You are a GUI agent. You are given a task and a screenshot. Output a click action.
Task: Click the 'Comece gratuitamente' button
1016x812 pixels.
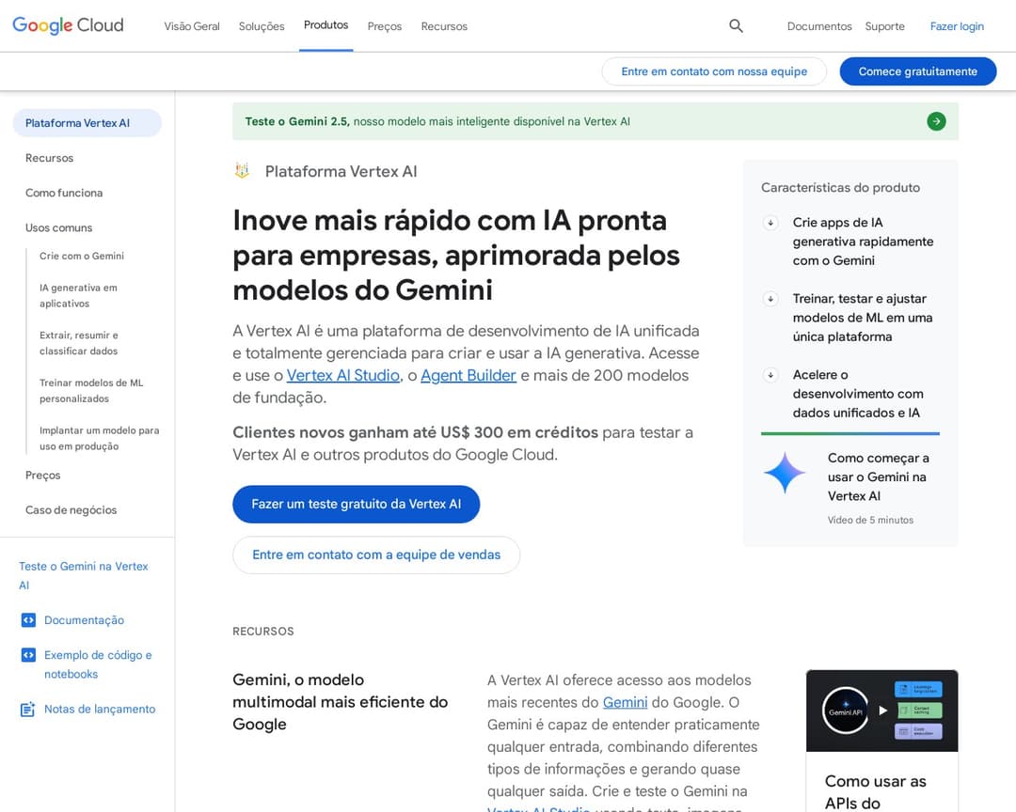pos(917,71)
